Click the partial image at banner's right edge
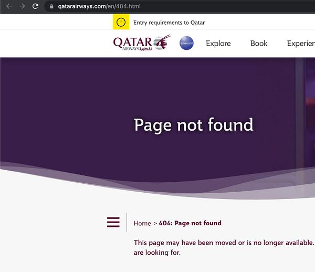The height and width of the screenshot is (272, 315). (306, 112)
